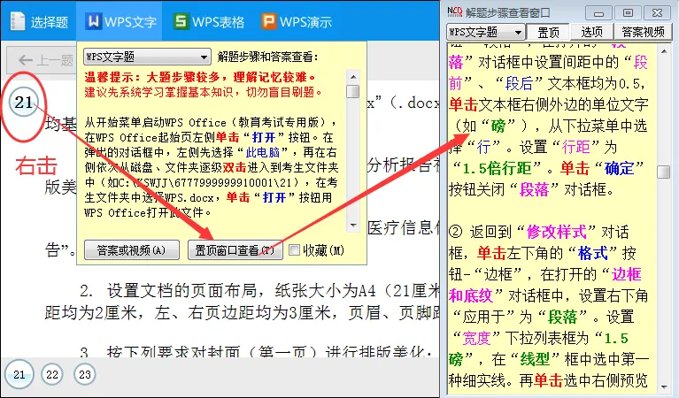Check the 收藏(M) checkbox

[x=294, y=250]
